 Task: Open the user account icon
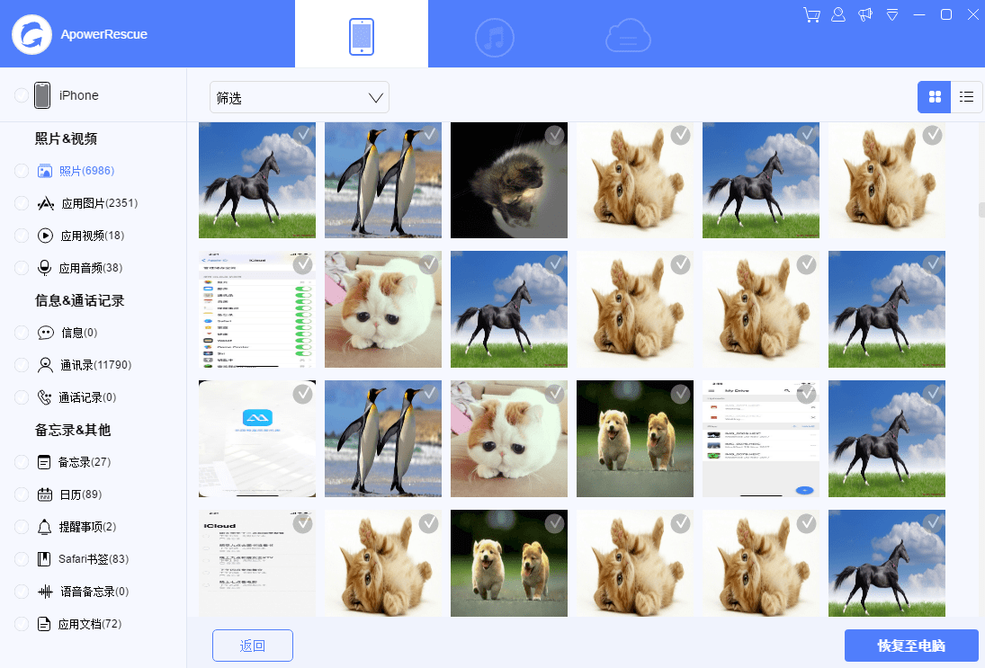pos(838,15)
